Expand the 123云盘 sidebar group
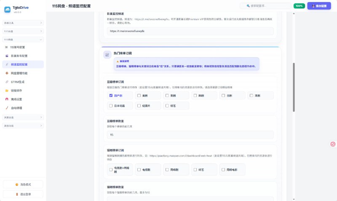 pyautogui.click(x=23, y=31)
